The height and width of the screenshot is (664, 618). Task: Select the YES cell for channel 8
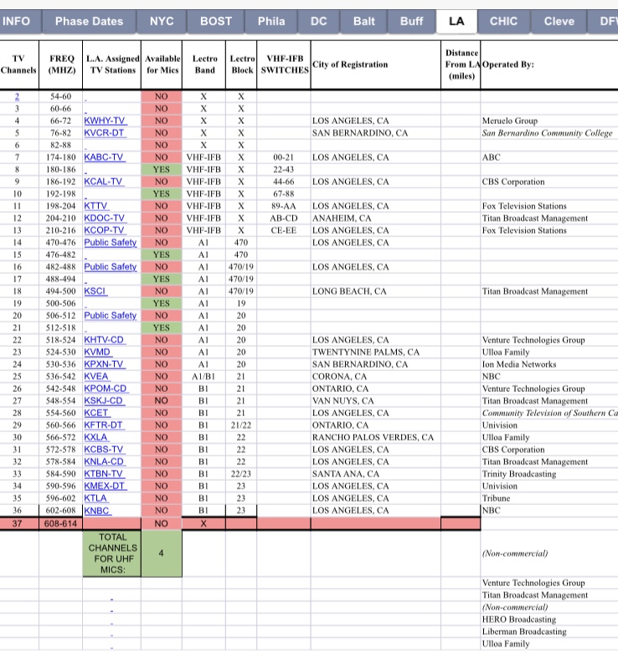[162, 169]
